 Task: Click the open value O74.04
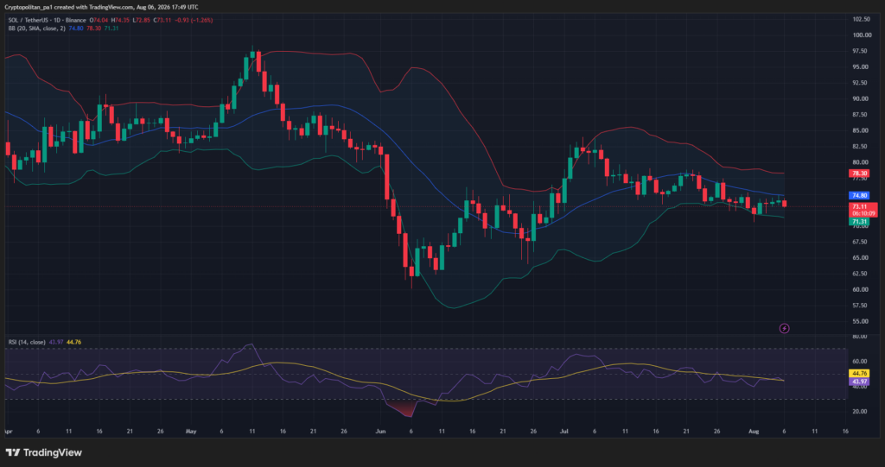click(x=100, y=20)
